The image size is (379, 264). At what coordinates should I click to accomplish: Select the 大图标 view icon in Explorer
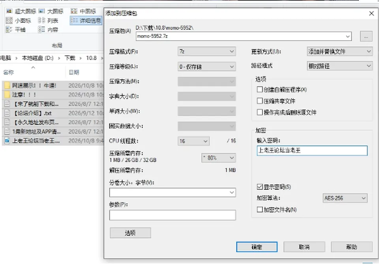click(41, 11)
